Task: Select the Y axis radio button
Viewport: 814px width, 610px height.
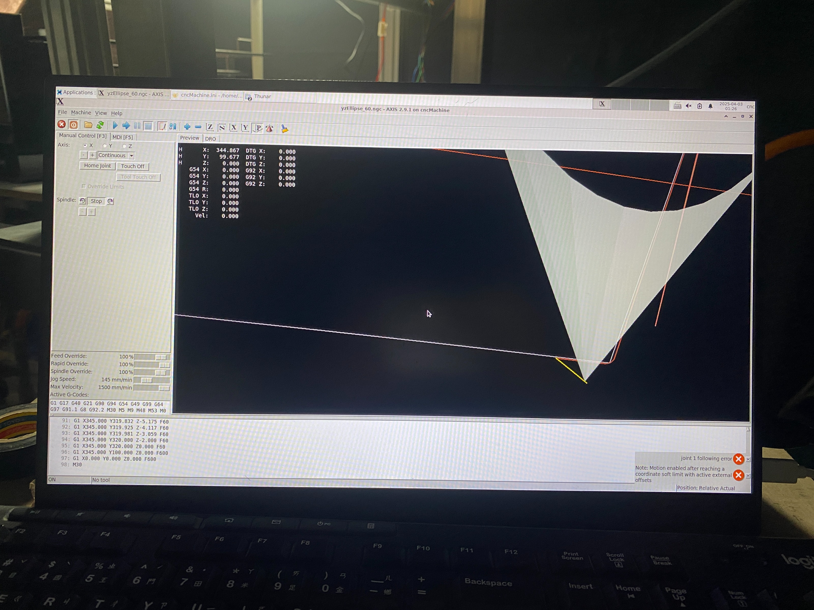Action: 105,146
